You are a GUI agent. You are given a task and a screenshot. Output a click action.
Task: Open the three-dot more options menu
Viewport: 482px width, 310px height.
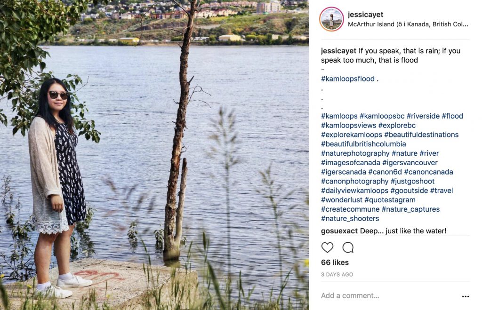point(466,296)
